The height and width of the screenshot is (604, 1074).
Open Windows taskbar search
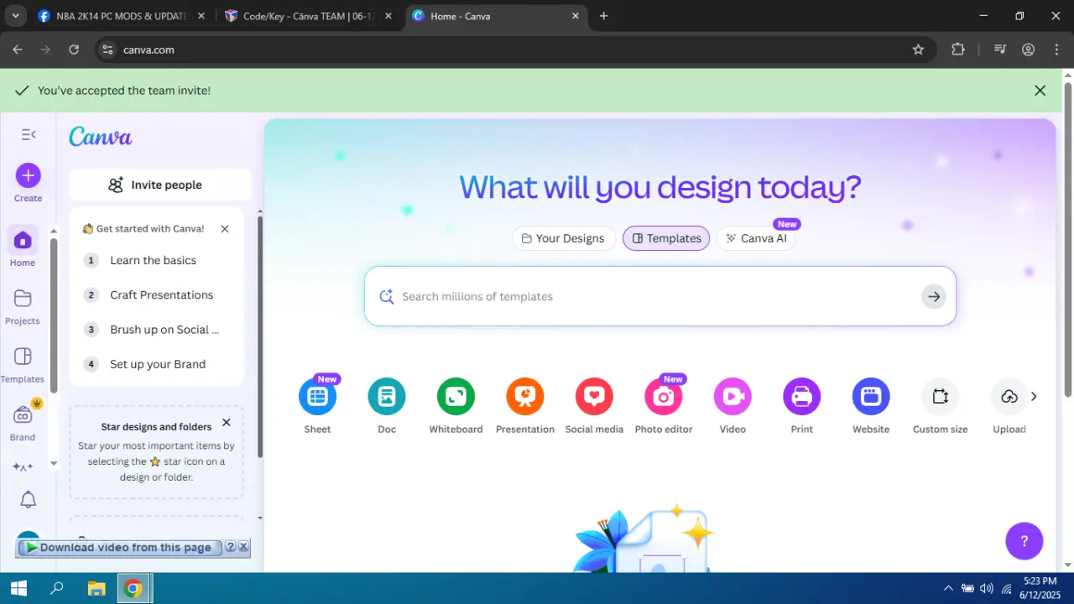[x=57, y=588]
